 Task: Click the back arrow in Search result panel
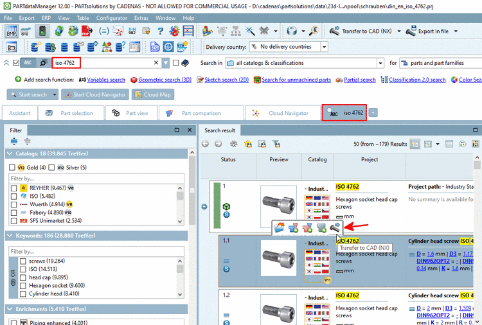(x=206, y=144)
